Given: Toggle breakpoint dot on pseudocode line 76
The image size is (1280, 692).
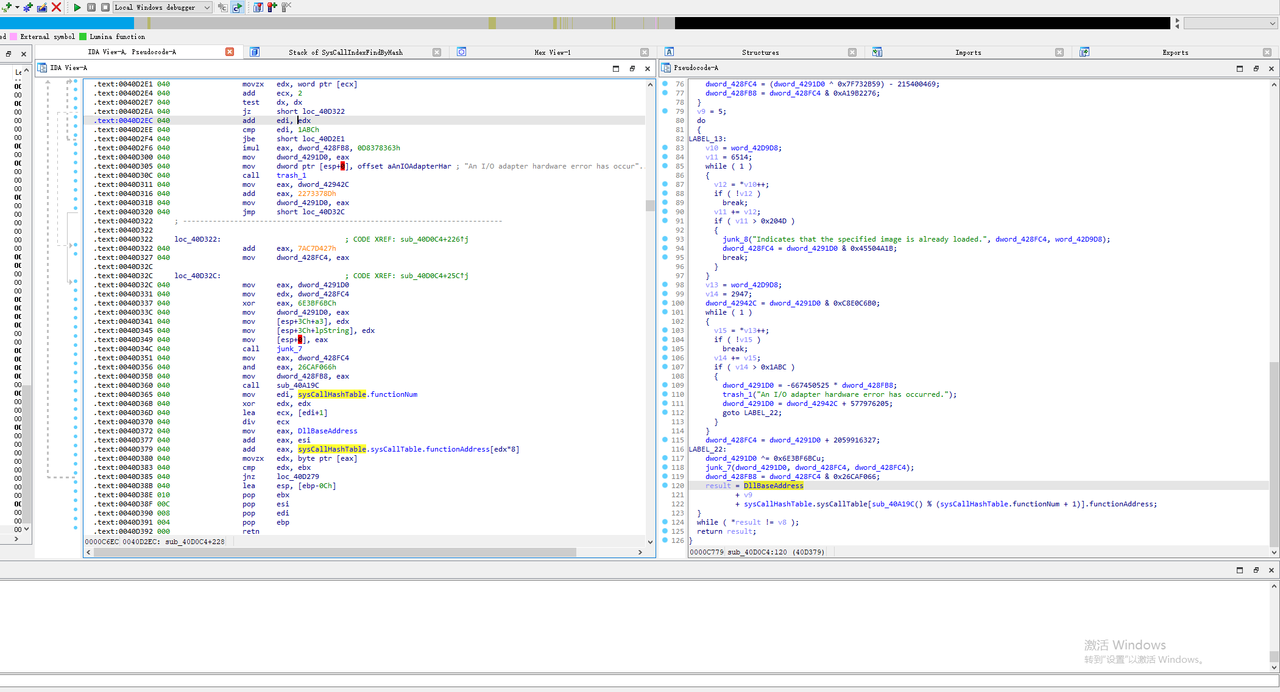Looking at the screenshot, I should click(665, 84).
